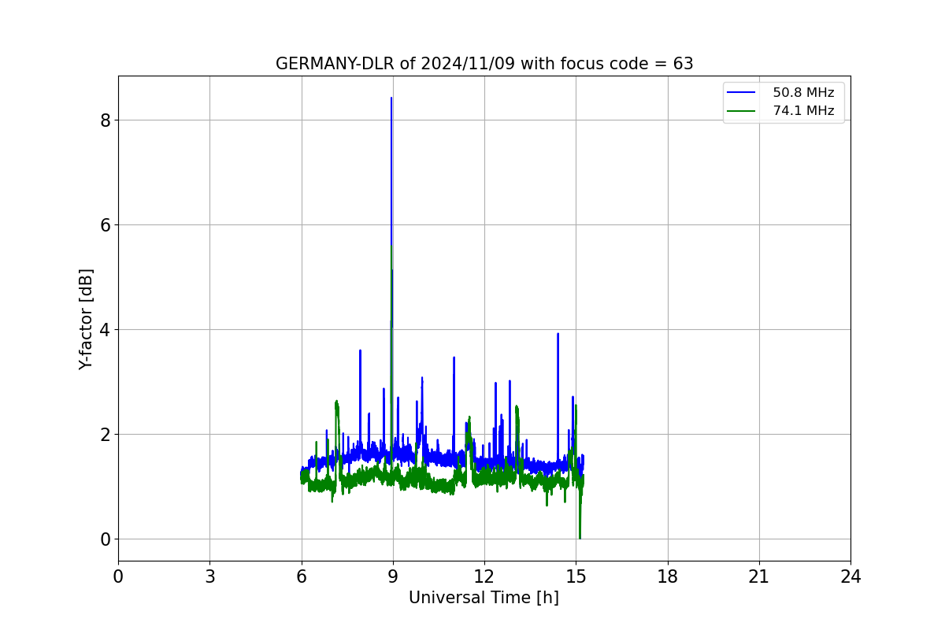Click the plot title GERMANY-DLR of 2024/11/09
Image resolution: width=945 pixels, height=630 pixels.
click(484, 64)
